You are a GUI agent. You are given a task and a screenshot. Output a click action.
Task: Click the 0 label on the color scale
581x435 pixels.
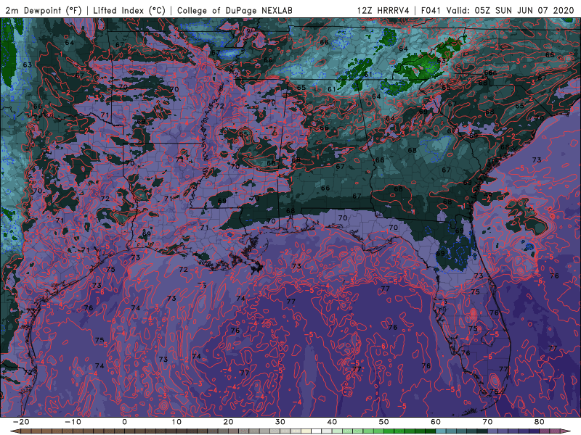point(124,422)
